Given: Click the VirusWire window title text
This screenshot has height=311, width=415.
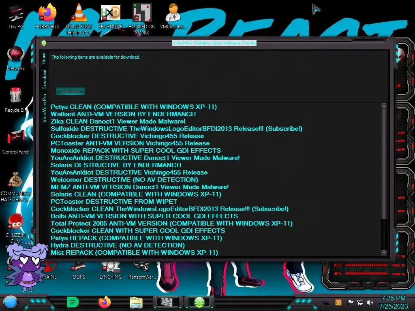Looking at the screenshot, I should click(214, 43).
